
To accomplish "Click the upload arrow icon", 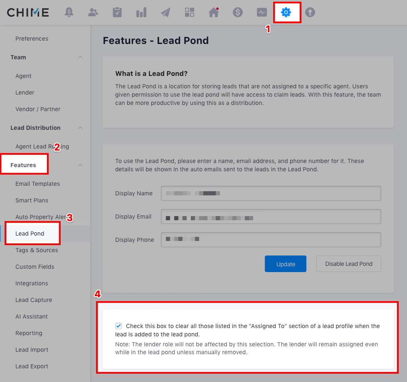I will point(310,12).
